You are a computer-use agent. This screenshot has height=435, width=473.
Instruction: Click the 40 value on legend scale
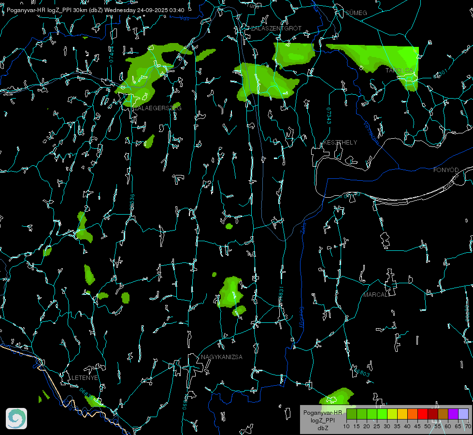tap(407, 427)
